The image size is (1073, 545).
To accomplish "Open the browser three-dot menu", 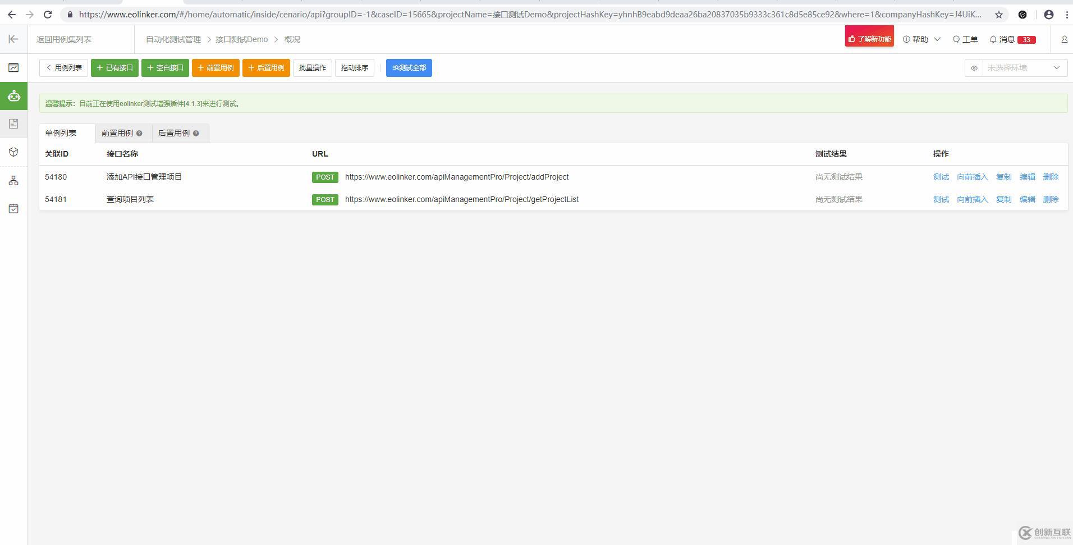I will [x=1067, y=15].
